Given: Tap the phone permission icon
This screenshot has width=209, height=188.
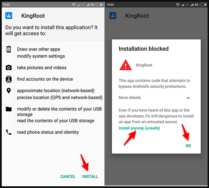Looking at the screenshot, I should point(9,132).
